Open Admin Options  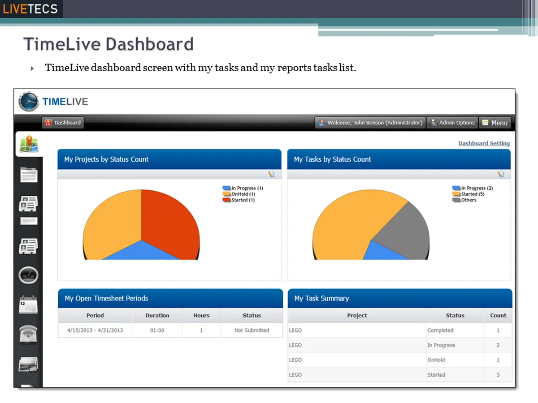coord(452,123)
